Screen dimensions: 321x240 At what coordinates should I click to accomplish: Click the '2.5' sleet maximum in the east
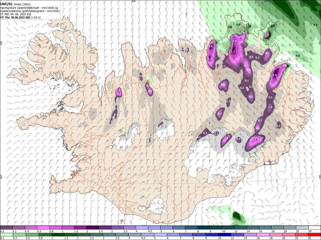pyautogui.click(x=274, y=75)
